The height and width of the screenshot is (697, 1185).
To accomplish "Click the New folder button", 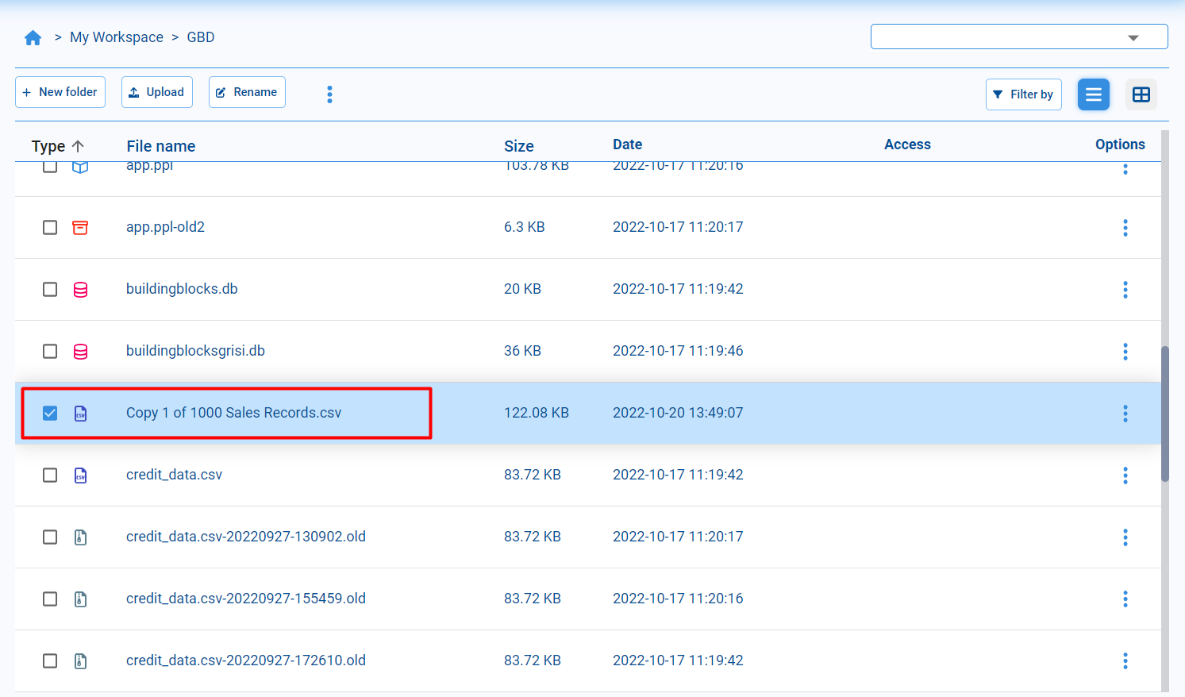I will click(x=60, y=92).
